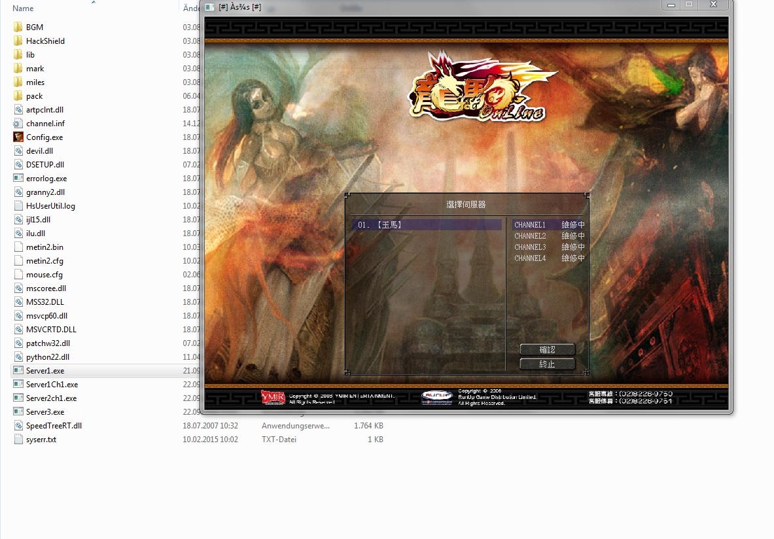Image resolution: width=774 pixels, height=539 pixels.
Task: Click the Config.exe application icon
Action: 18,137
